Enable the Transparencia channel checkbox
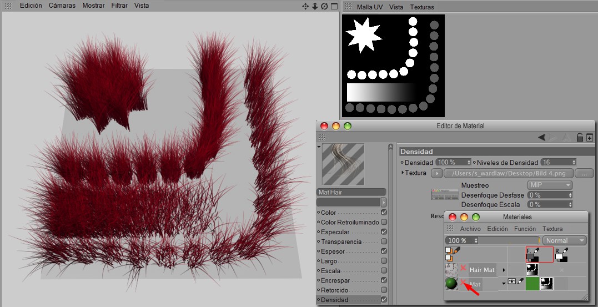This screenshot has width=598, height=307. [x=384, y=241]
